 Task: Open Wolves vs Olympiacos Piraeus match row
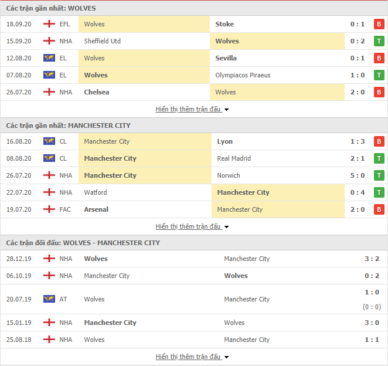(x=194, y=75)
